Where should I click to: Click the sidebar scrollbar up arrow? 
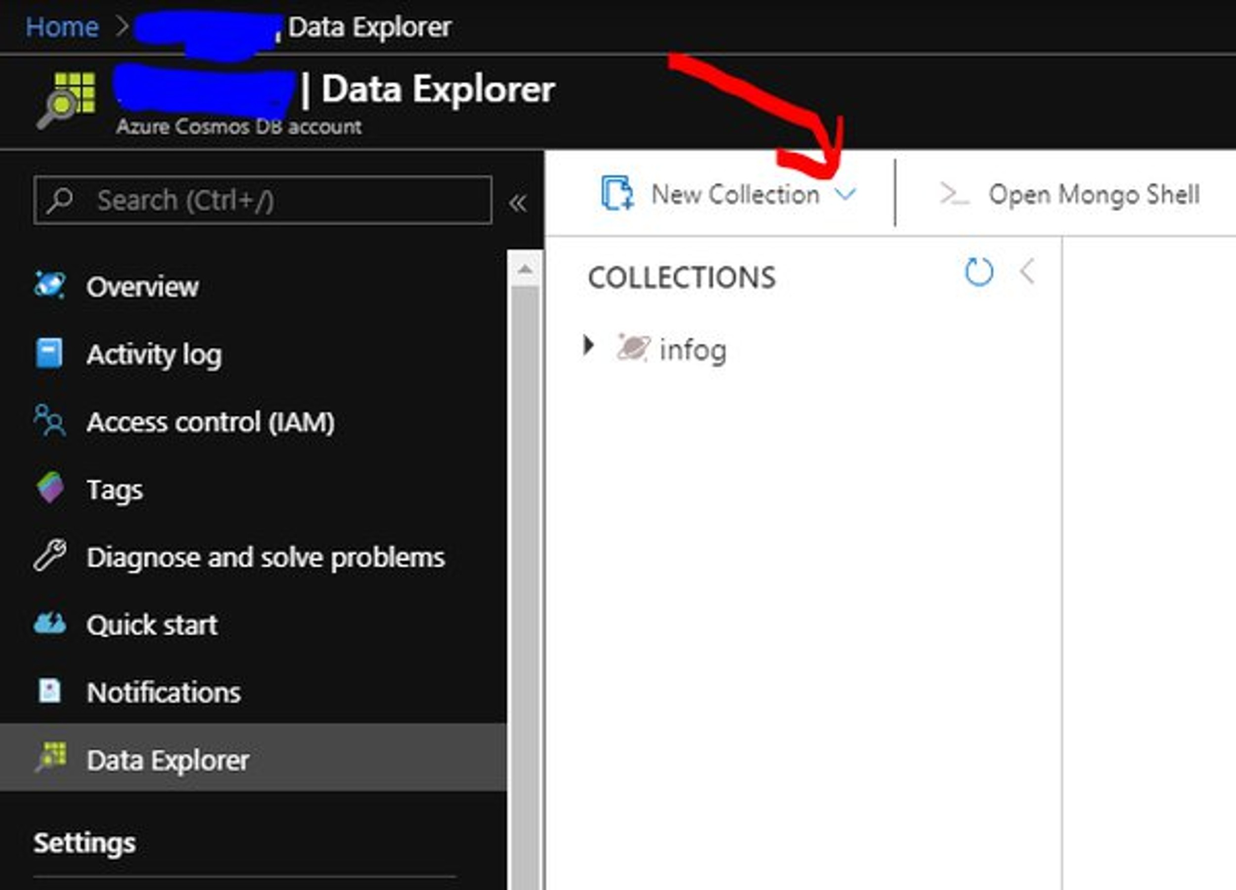(x=525, y=269)
